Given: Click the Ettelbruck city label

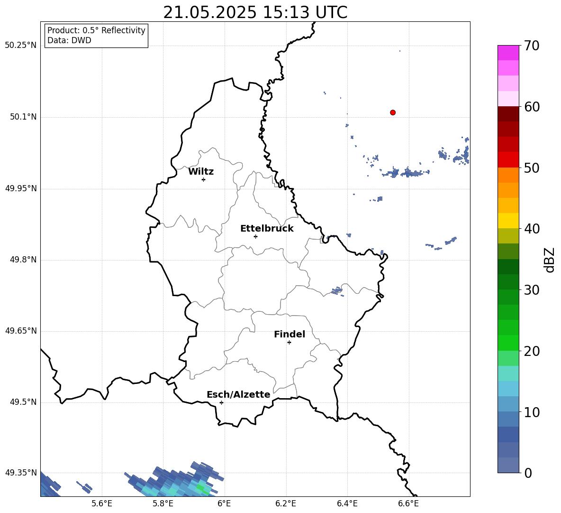Looking at the screenshot, I should pyautogui.click(x=267, y=229).
